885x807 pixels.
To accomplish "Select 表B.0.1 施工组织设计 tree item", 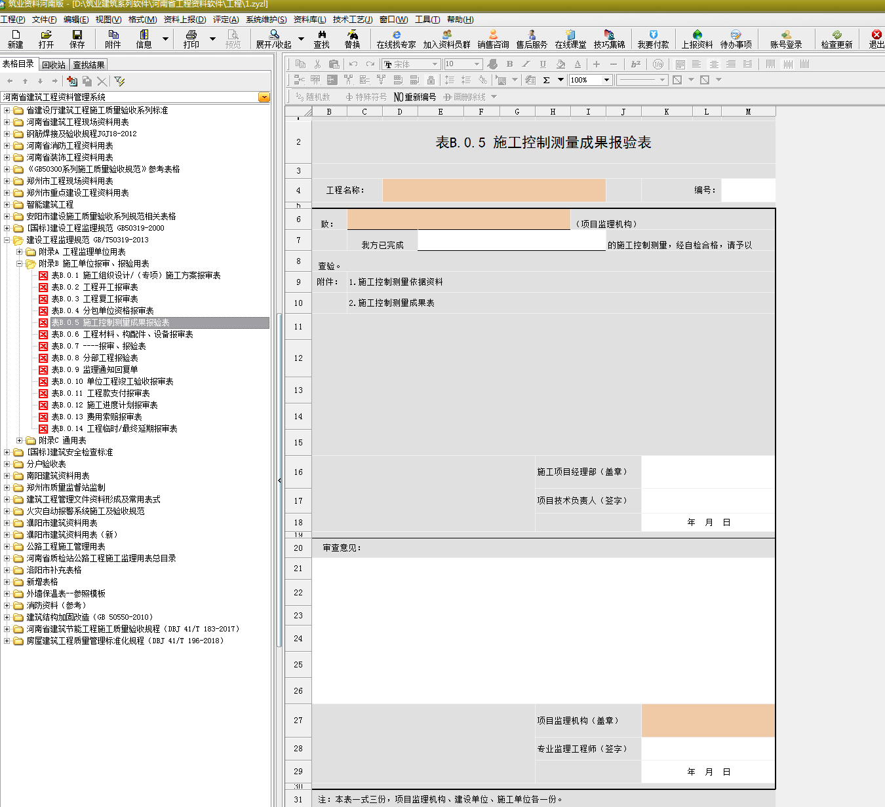I will point(136,275).
